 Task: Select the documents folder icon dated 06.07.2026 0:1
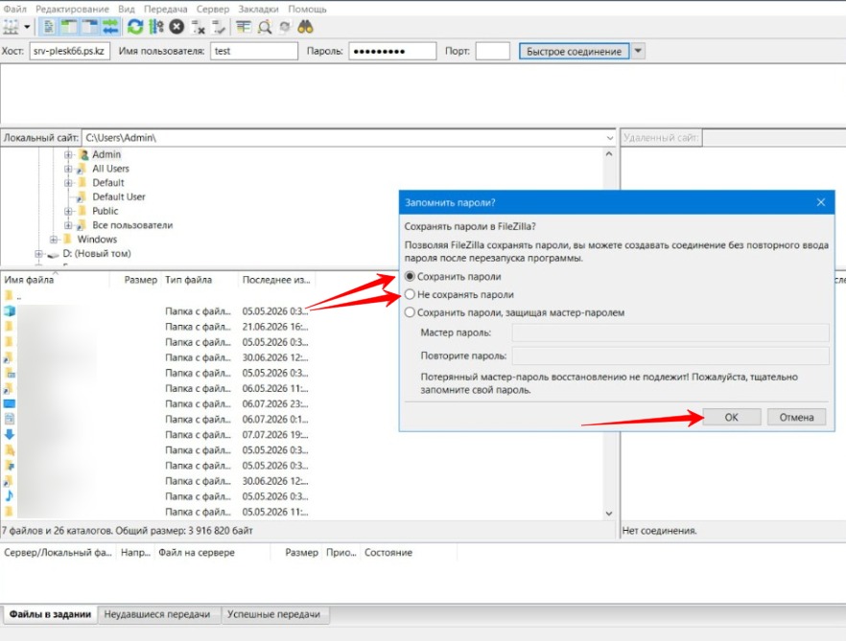pyautogui.click(x=10, y=419)
